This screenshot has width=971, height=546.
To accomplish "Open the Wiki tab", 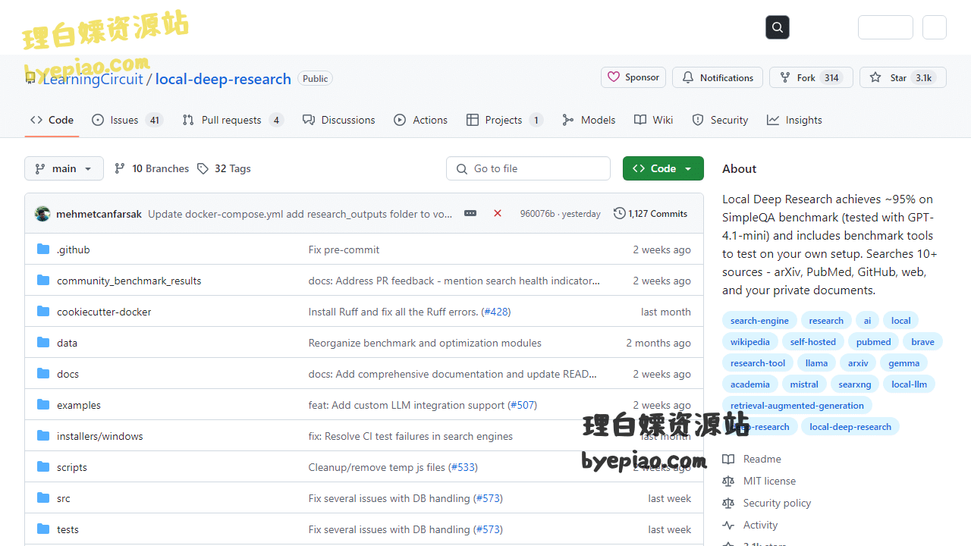I will tap(653, 120).
